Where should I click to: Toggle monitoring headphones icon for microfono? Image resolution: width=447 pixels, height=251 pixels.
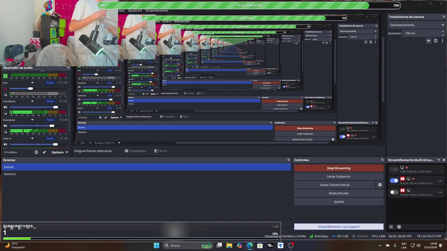[x=5, y=113]
